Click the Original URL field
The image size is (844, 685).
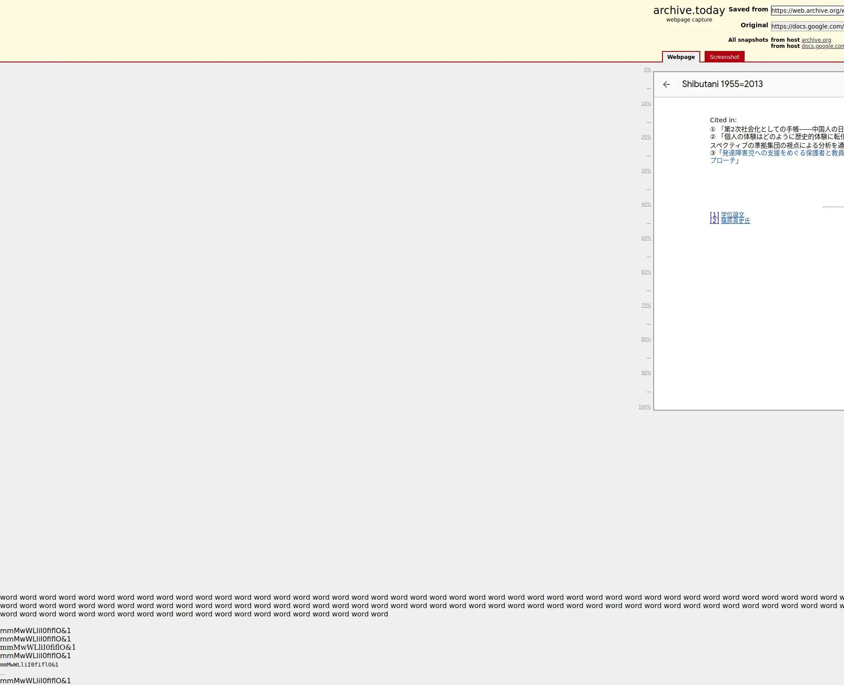pos(807,26)
